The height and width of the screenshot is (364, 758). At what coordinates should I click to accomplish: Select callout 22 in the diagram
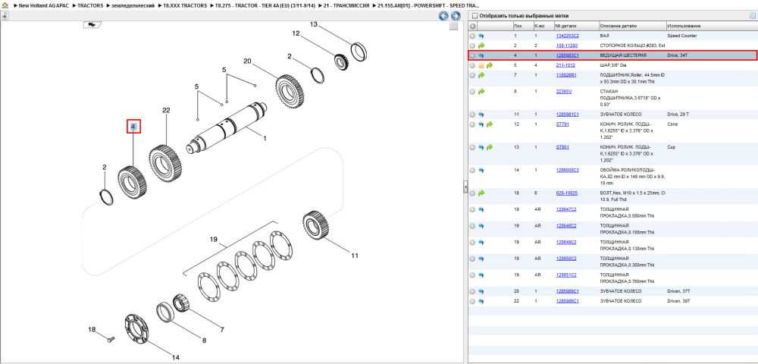pyautogui.click(x=166, y=111)
